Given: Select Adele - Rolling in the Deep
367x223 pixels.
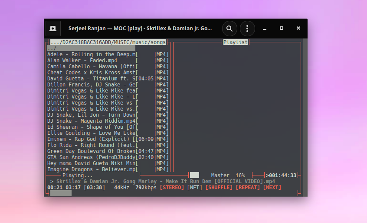Looking at the screenshot, I should coord(108,54).
